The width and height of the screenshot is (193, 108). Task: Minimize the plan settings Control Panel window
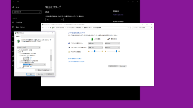click(142, 25)
